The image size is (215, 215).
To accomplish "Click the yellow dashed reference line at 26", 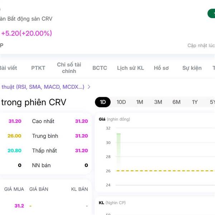I will point(165,171).
